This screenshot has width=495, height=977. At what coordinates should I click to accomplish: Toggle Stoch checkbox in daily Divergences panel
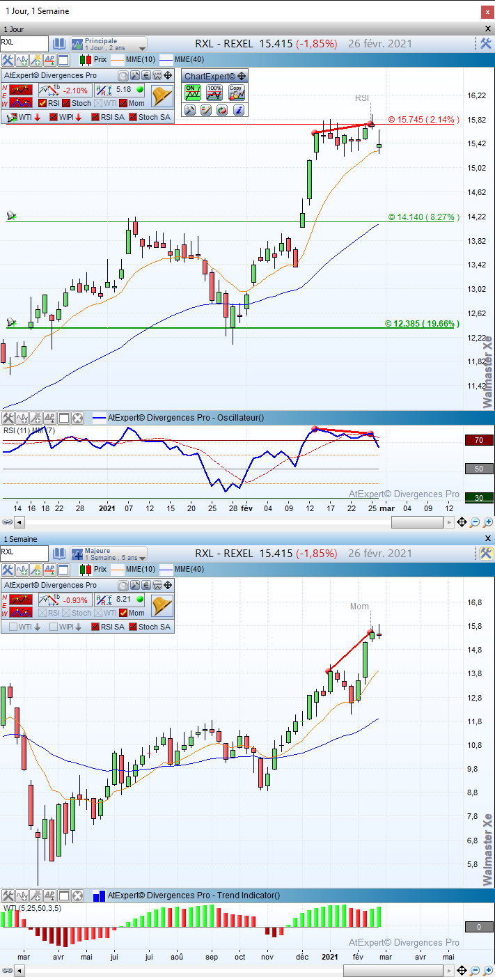(x=66, y=103)
